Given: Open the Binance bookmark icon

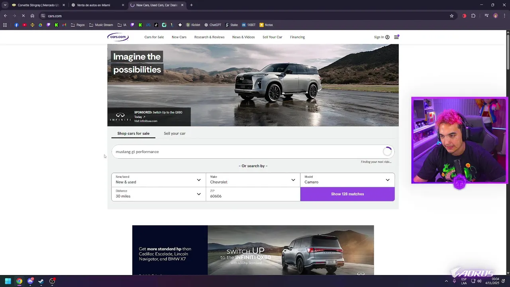Looking at the screenshot, I should click(x=32, y=25).
